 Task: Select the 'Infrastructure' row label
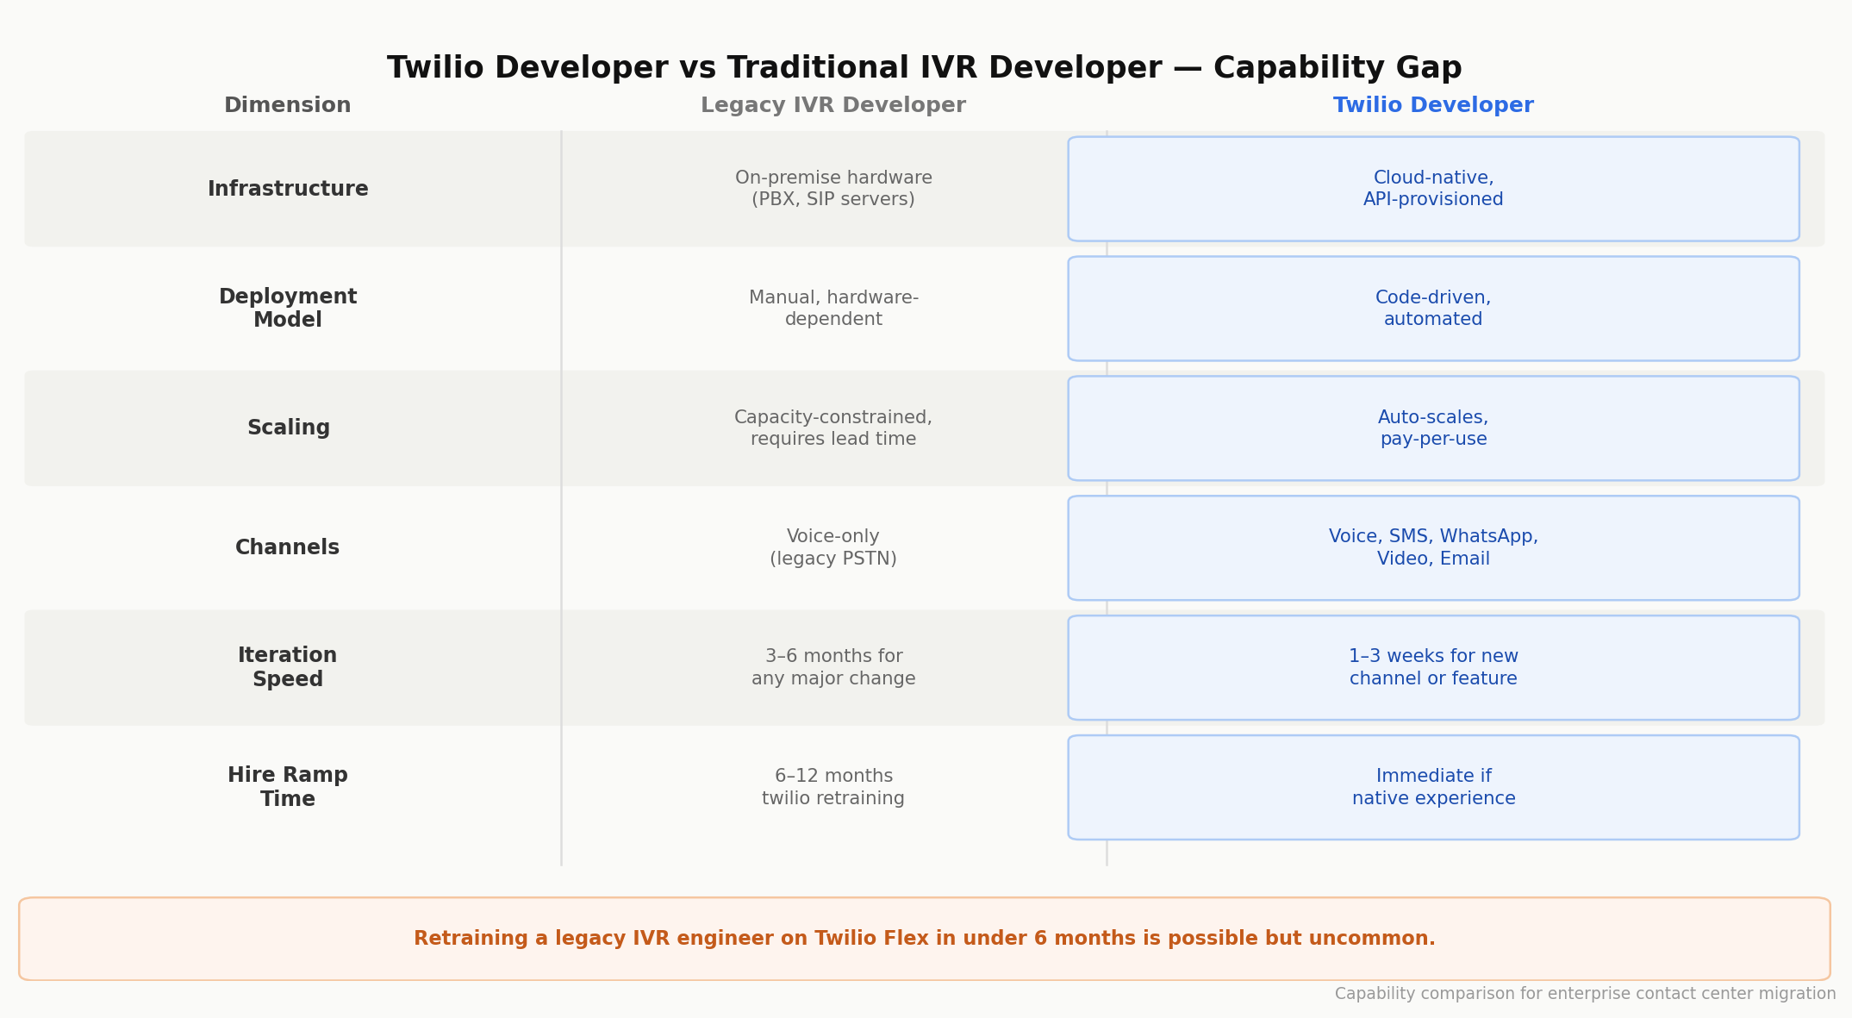(288, 189)
